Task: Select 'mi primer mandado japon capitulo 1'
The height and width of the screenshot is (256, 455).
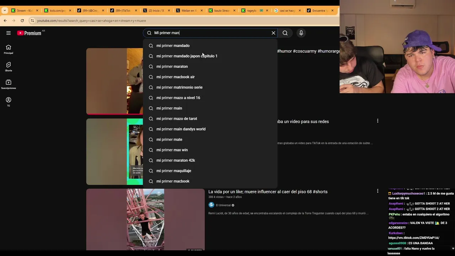Action: click(x=210, y=56)
